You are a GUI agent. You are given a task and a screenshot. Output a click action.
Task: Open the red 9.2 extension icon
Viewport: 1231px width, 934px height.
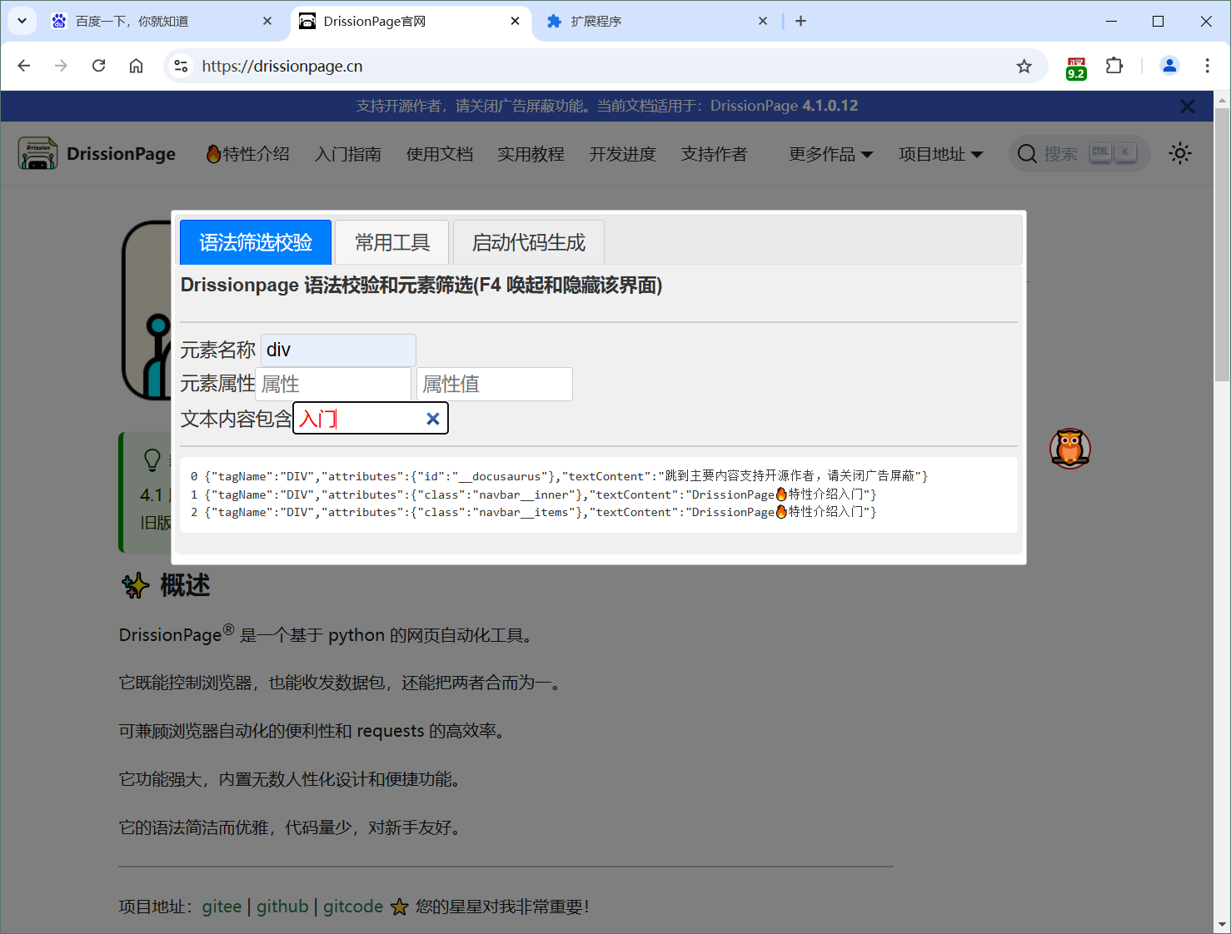pyautogui.click(x=1076, y=67)
